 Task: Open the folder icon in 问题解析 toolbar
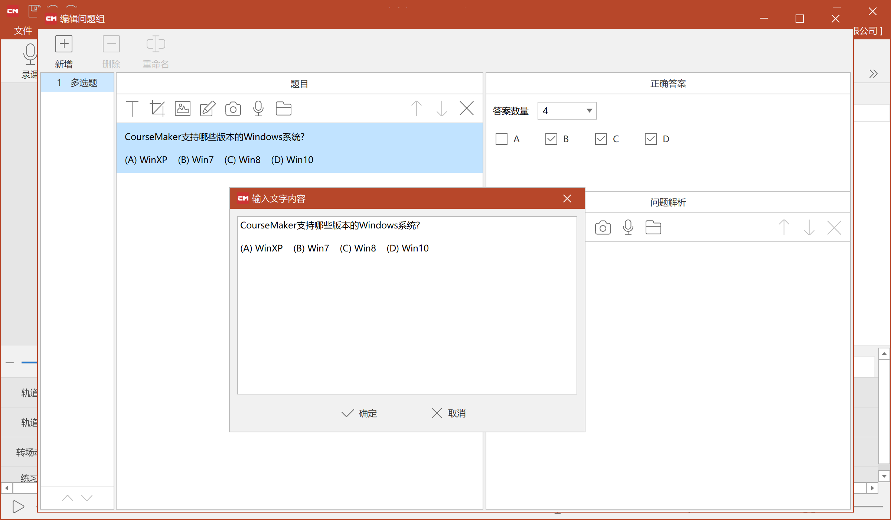coord(653,228)
